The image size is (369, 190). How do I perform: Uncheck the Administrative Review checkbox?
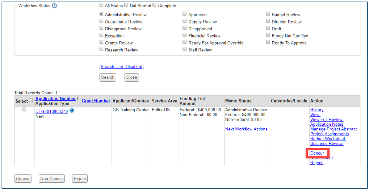click(101, 14)
